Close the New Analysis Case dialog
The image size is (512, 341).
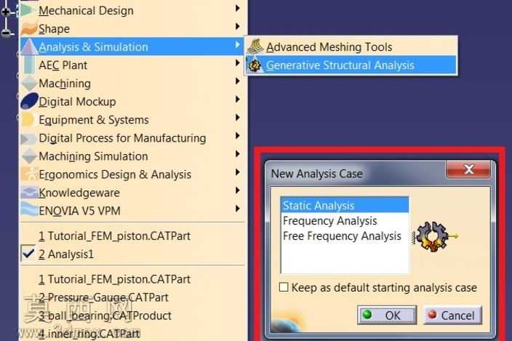[x=468, y=169]
